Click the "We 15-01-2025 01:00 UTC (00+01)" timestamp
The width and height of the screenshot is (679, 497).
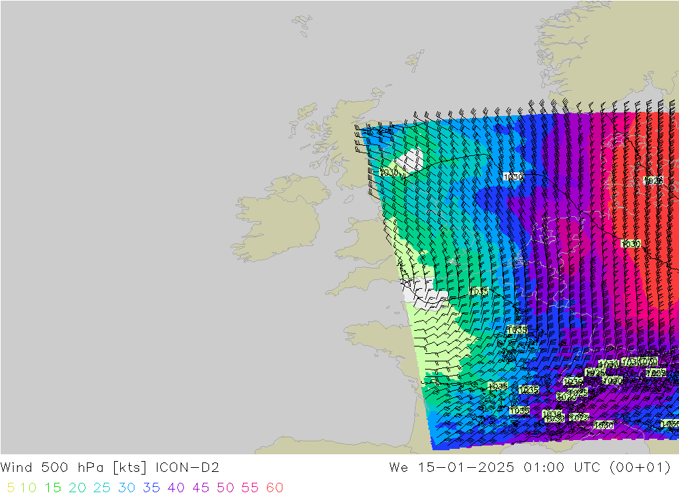[x=530, y=468]
